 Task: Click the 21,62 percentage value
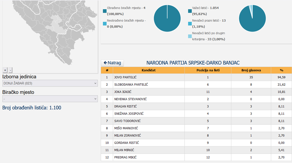point(281,85)
